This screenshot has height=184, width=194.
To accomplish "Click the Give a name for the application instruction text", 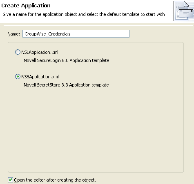I will (84, 14).
